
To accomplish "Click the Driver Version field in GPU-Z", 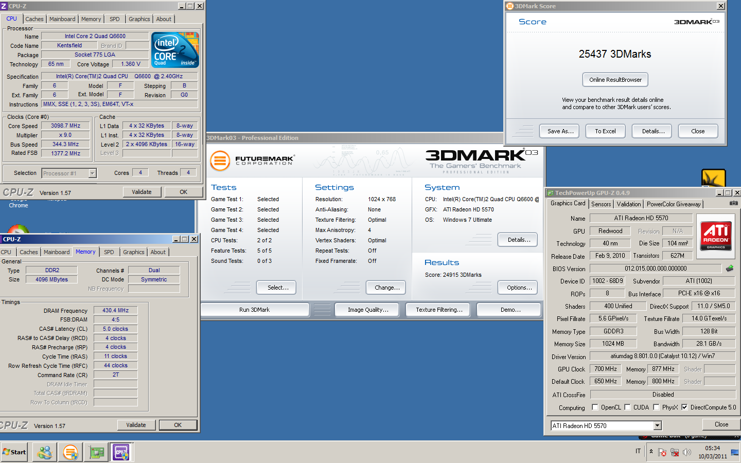I will click(x=663, y=356).
